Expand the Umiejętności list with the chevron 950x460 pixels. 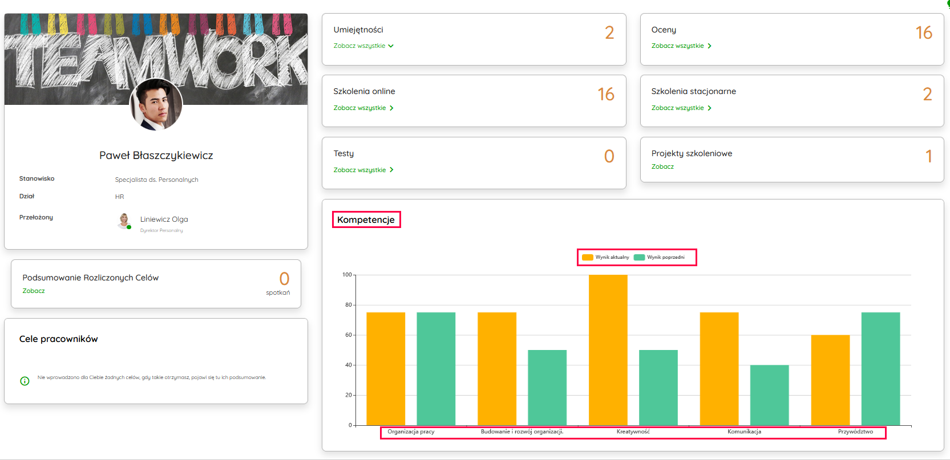coord(391,46)
